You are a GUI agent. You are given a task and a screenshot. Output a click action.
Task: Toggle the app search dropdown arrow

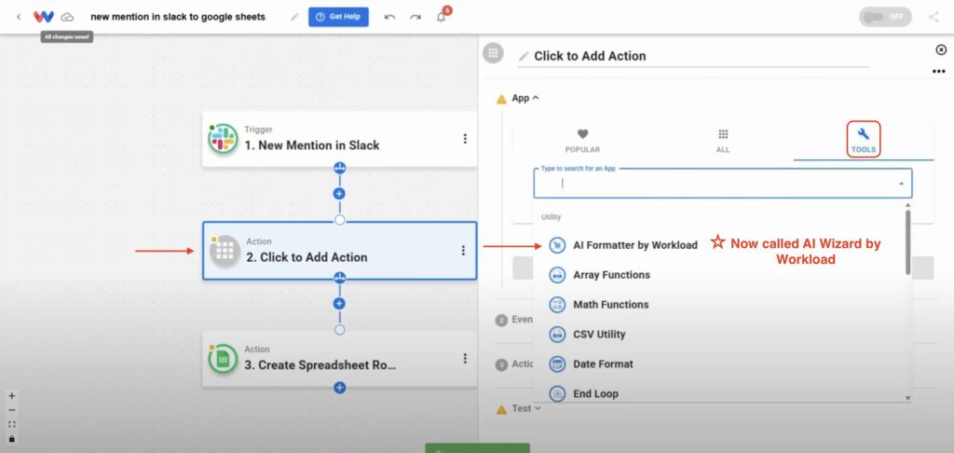point(901,184)
